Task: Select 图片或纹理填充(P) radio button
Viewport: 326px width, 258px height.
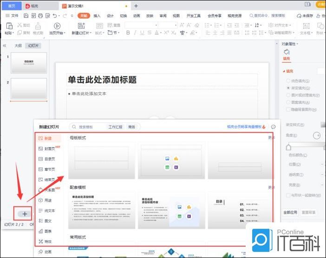Action: [288, 95]
